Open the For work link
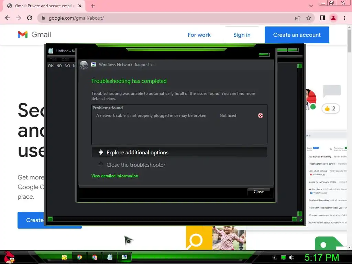The image size is (352, 264). point(199,35)
